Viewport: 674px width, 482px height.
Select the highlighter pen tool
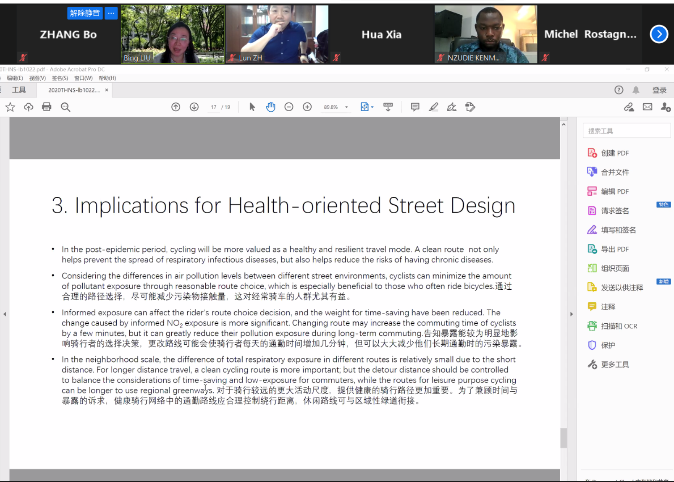point(433,107)
